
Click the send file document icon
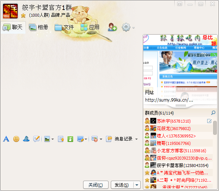click(61, 139)
